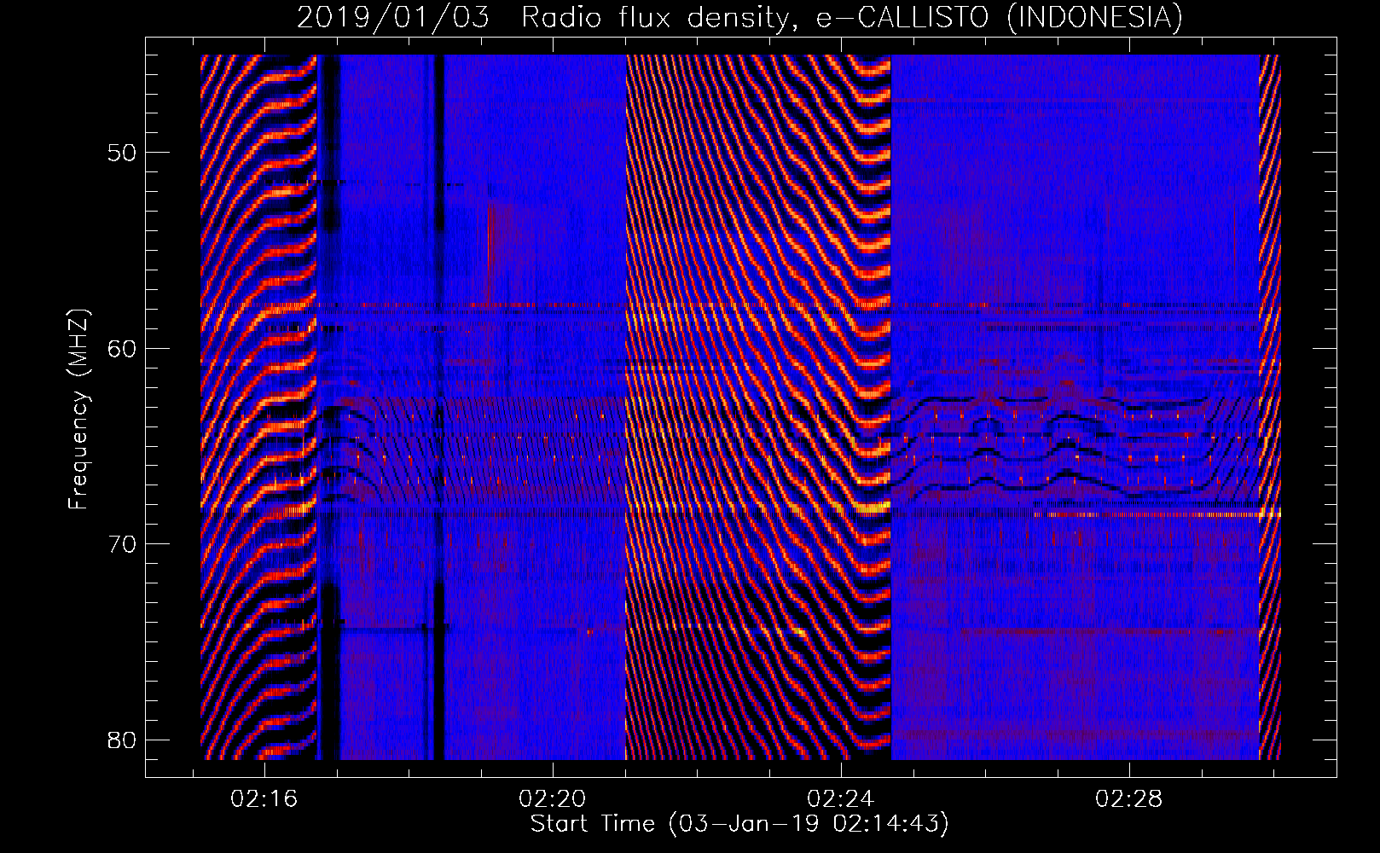Click the 50 frequency tick label
The width and height of the screenshot is (1380, 853).
point(120,153)
